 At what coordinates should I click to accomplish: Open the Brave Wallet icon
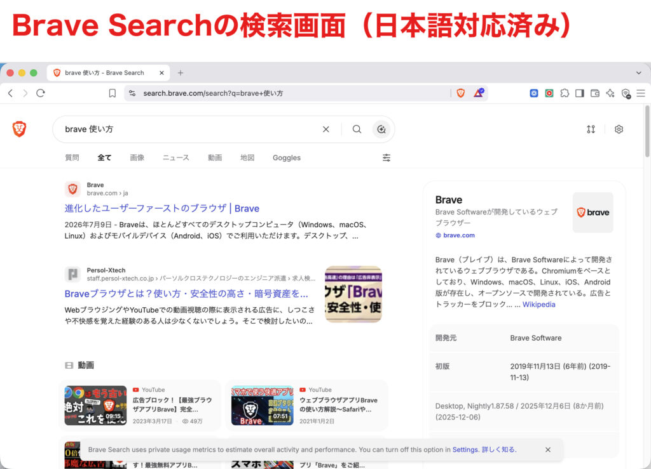pos(595,93)
